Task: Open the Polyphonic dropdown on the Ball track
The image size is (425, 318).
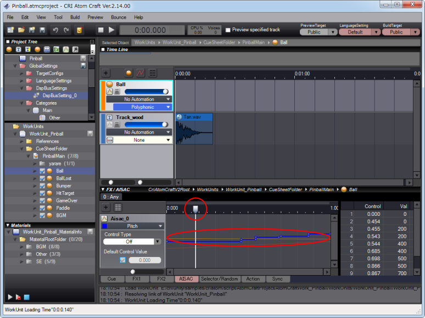Action: tap(142, 107)
